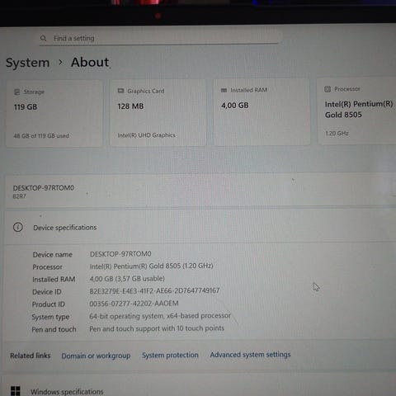Click the Processor chip icon
Image resolution: width=396 pixels, height=396 pixels.
click(328, 89)
